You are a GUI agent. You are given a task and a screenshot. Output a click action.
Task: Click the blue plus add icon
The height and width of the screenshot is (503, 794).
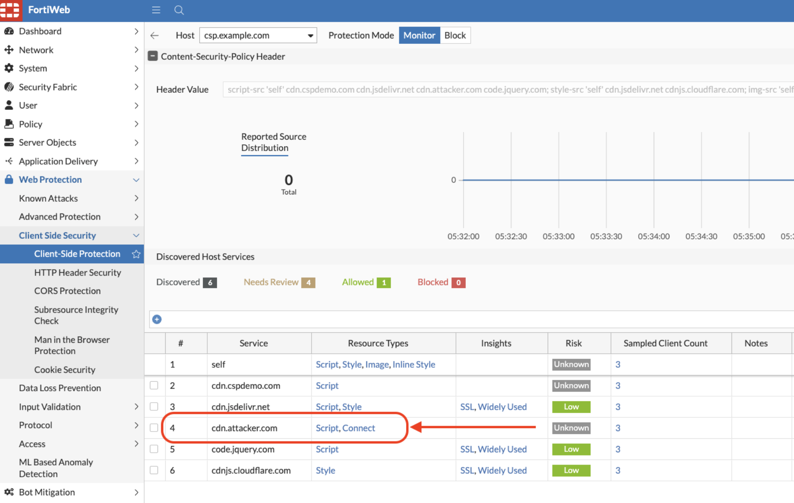(157, 319)
